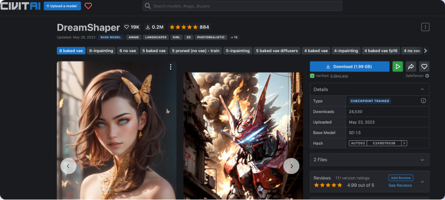Click the GIRL tag
This screenshot has height=200, width=445.
point(176,37)
